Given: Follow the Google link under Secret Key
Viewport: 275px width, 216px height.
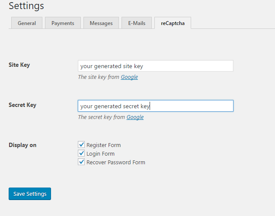Looking at the screenshot, I should coord(135,117).
